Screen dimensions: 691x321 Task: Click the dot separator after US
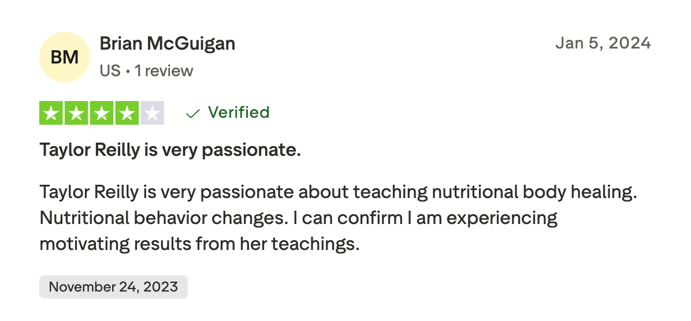pyautogui.click(x=128, y=71)
